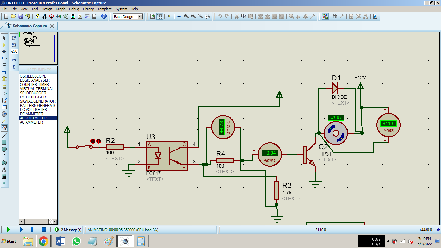Select SIGNAL GENERATOR instrument

coord(38,101)
